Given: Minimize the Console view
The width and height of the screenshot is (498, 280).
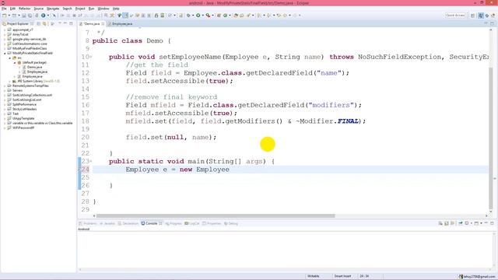Looking at the screenshot, I should (486, 223).
